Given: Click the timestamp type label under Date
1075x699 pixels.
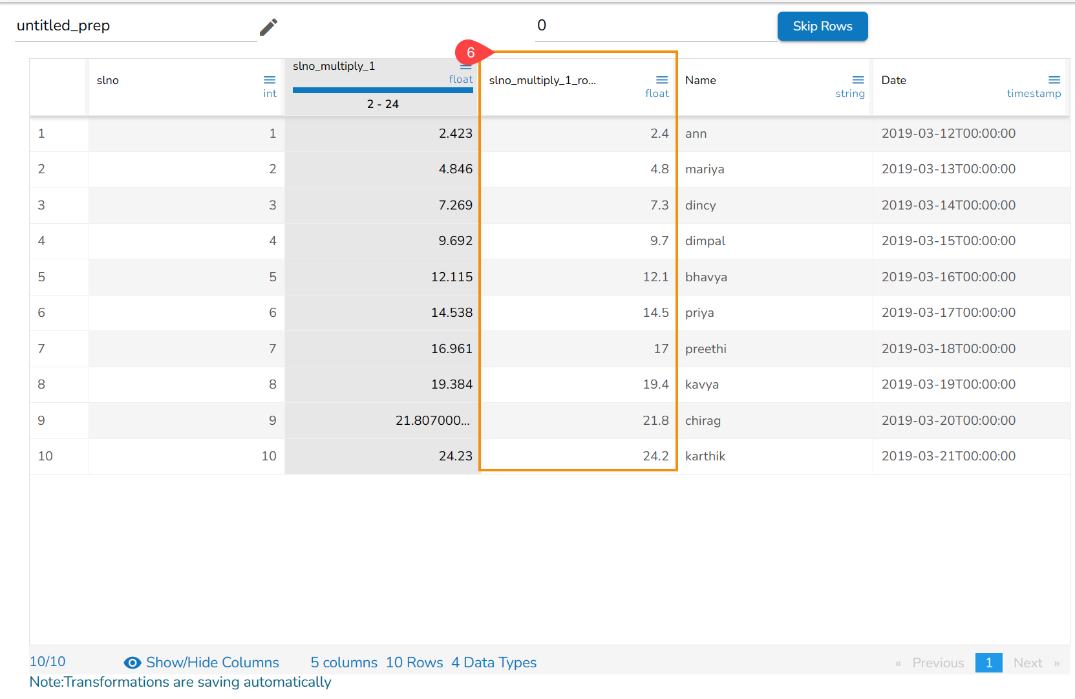Looking at the screenshot, I should pos(1034,94).
